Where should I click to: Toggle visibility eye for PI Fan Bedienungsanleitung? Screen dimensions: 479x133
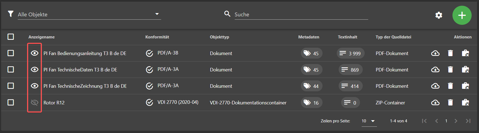click(x=34, y=53)
